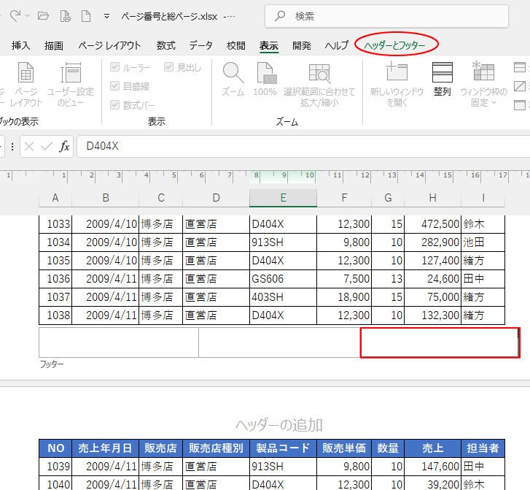Click the Open folder icon
This screenshot has height=490, width=530.
pyautogui.click(x=43, y=16)
